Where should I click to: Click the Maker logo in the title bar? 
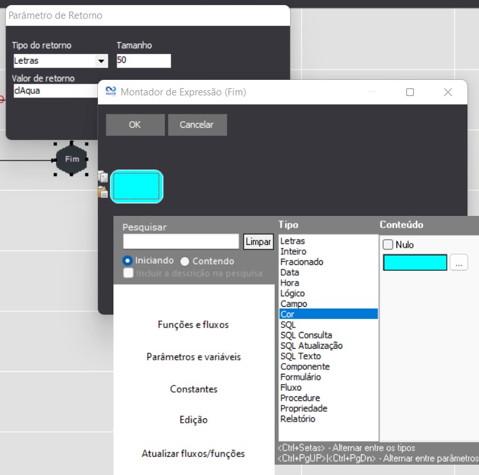[110, 92]
